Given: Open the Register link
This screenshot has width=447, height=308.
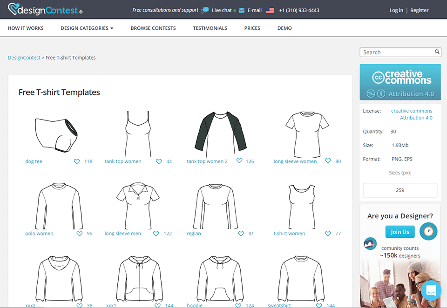Looking at the screenshot, I should 419,10.
